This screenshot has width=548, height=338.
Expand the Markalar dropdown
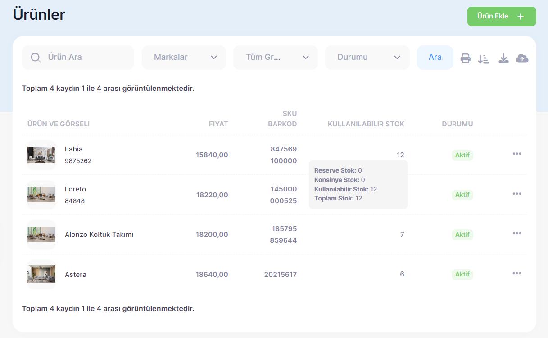(x=184, y=58)
